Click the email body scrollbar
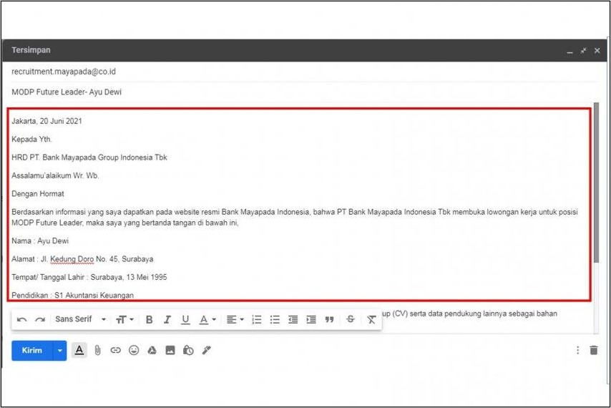 click(x=596, y=183)
